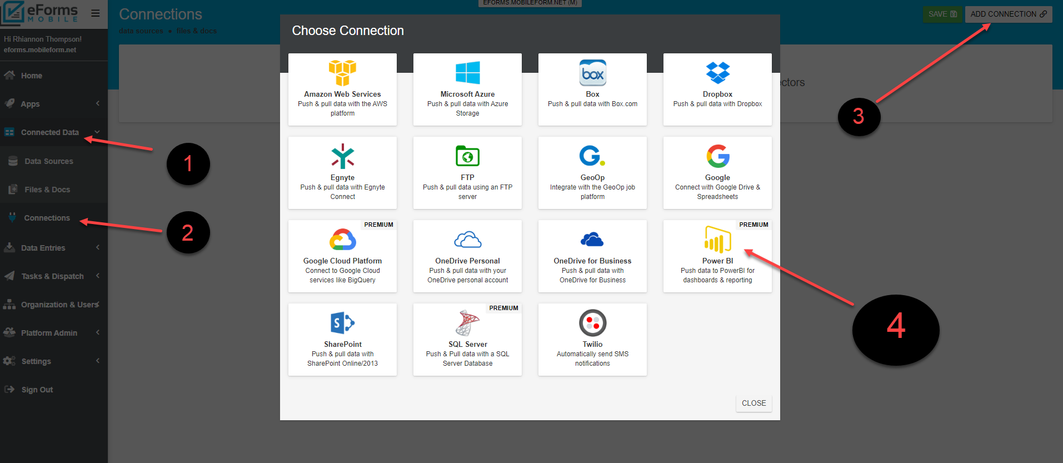Expand the Platform Admin chevron
The image size is (1063, 463).
pyautogui.click(x=98, y=332)
